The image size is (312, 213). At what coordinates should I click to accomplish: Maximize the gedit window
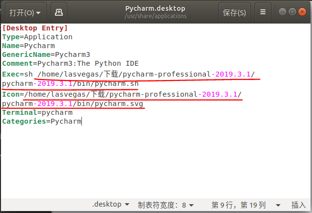[292, 12]
